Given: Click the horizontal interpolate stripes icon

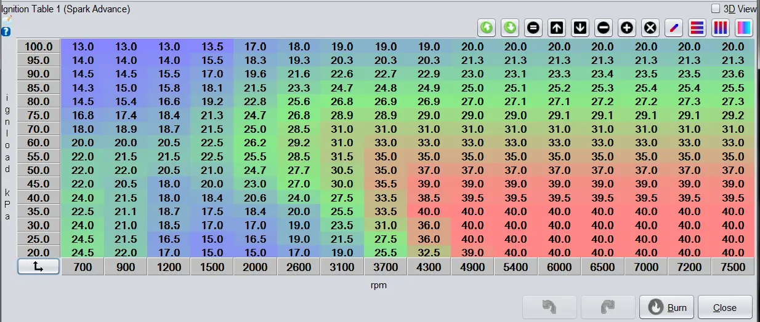Looking at the screenshot, I should pyautogui.click(x=697, y=28).
